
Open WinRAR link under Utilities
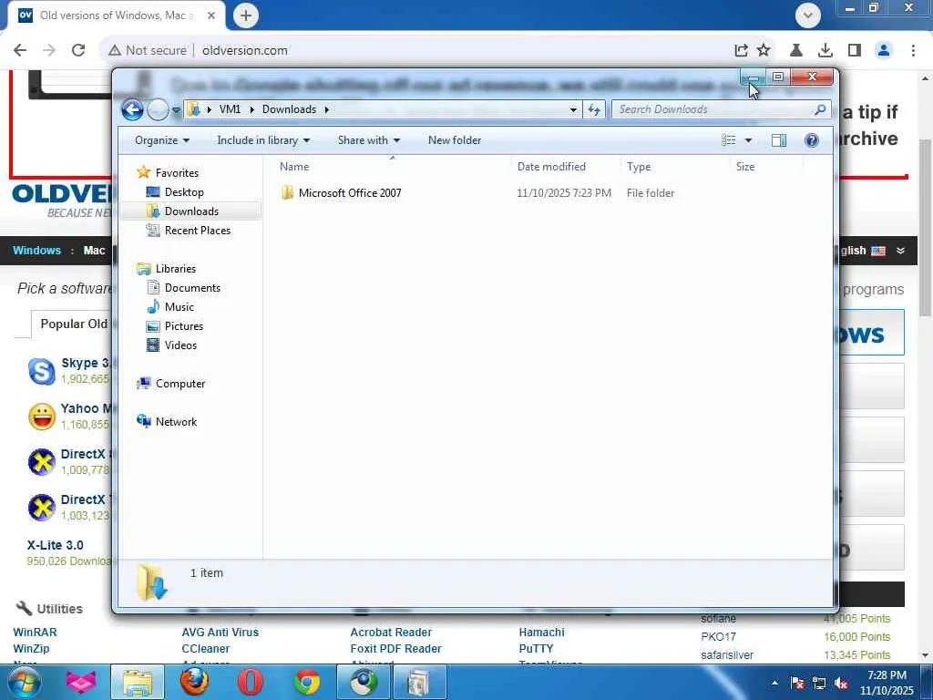[36, 633]
